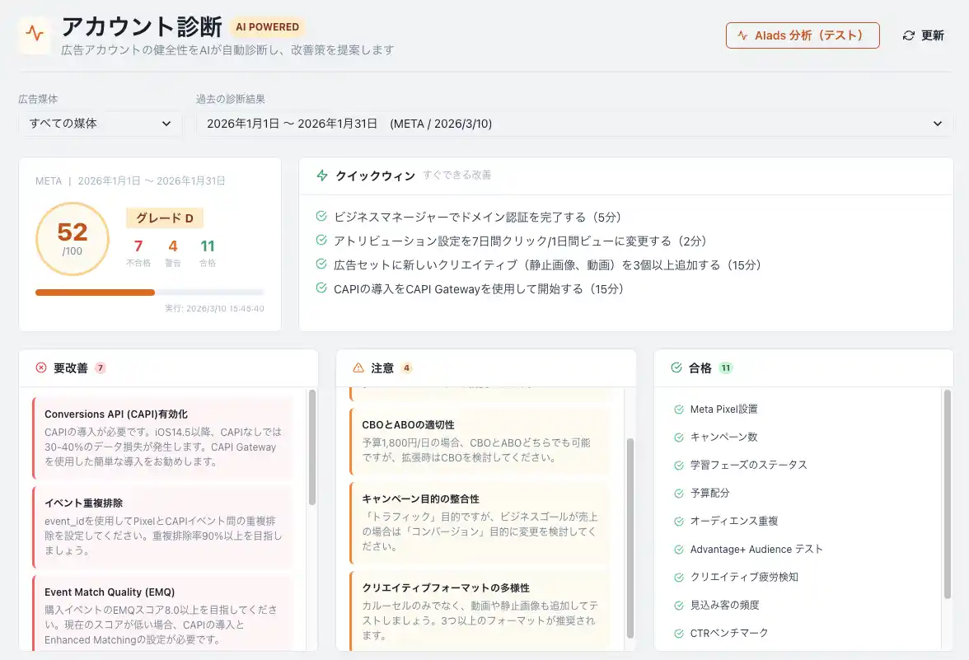969x660 pixels.
Task: Mark the CAPI Gateway quick win as done
Action: [x=321, y=288]
